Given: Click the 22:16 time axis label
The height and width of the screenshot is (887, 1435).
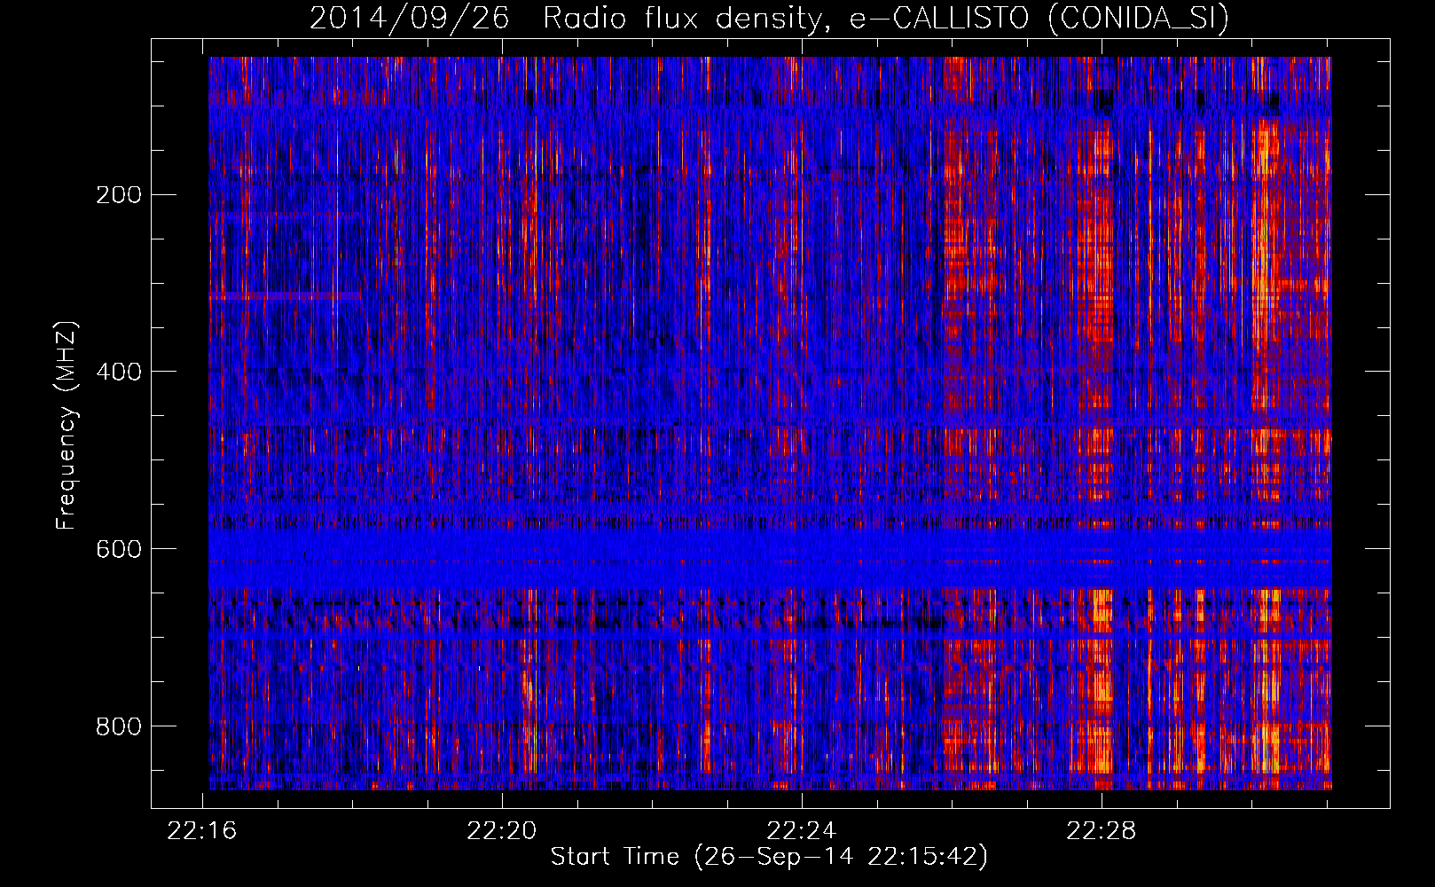Looking at the screenshot, I should 202,831.
